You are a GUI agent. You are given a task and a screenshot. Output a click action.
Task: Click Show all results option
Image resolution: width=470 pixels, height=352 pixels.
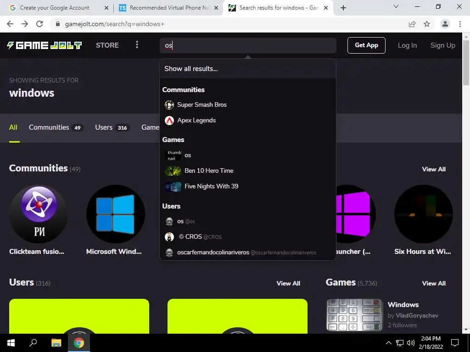click(x=248, y=69)
